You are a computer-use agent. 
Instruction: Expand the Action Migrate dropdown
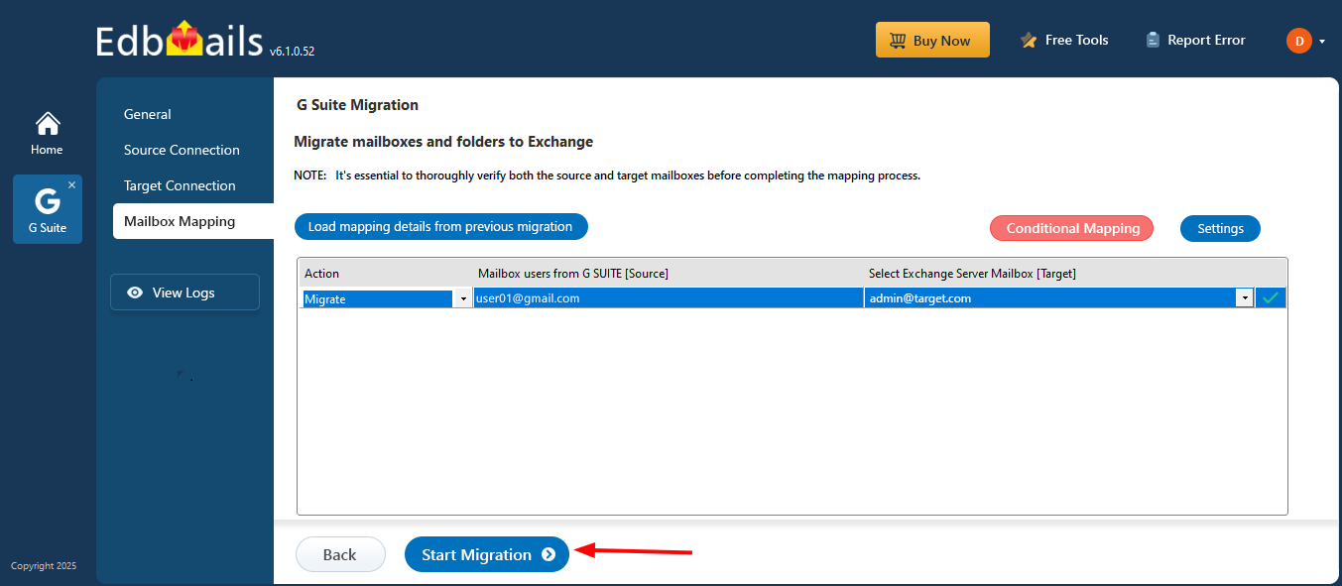click(463, 298)
